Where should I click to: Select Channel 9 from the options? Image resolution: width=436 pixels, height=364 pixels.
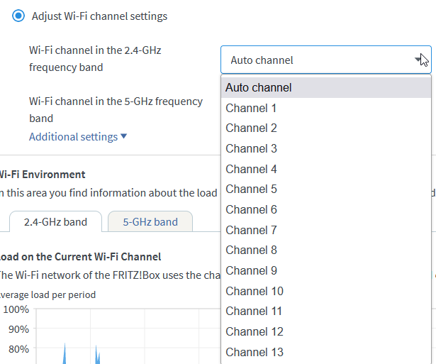pos(326,270)
